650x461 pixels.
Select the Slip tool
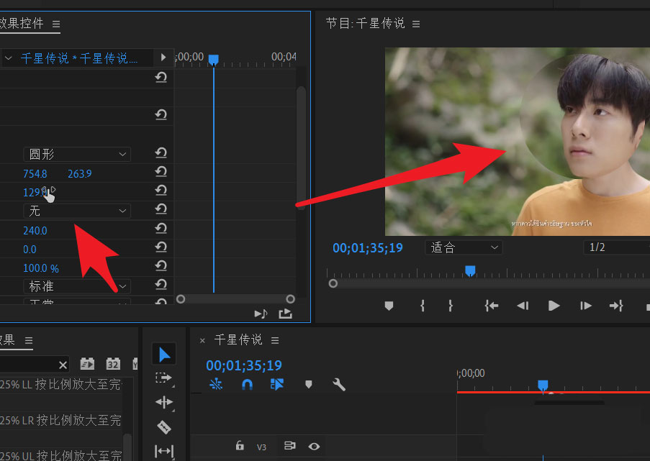164,449
